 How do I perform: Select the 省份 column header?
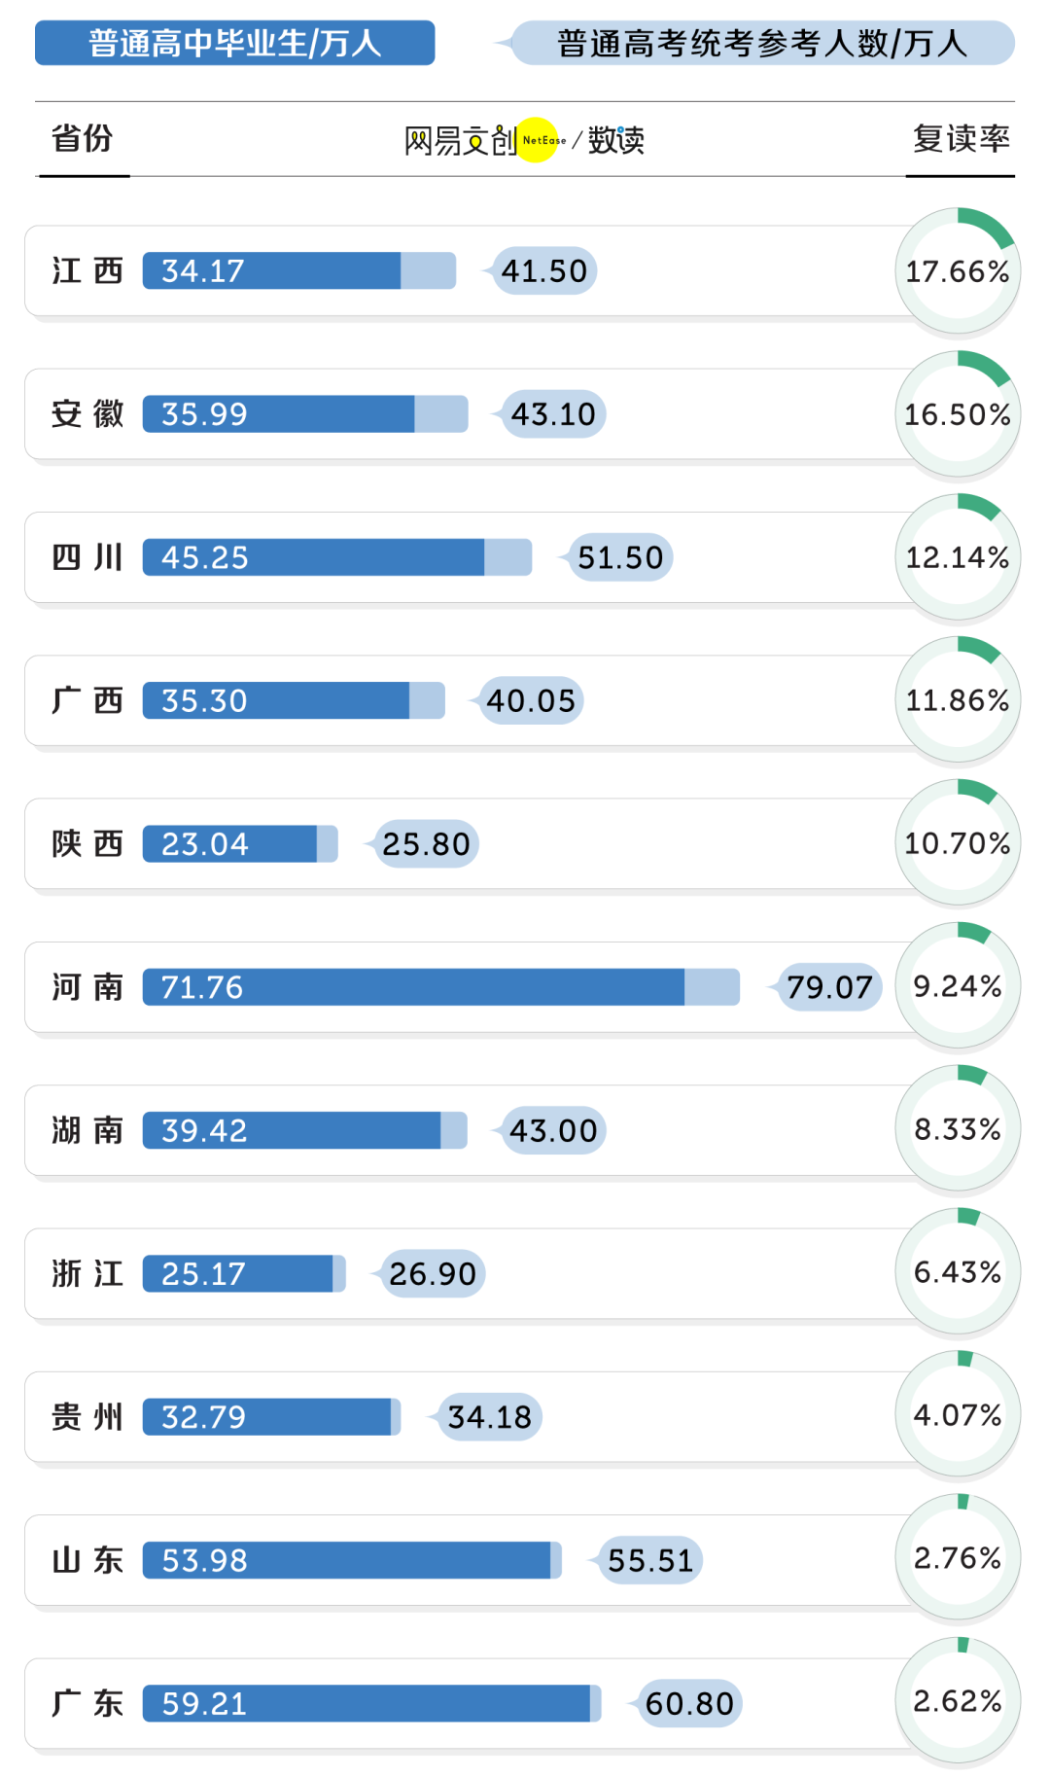(x=83, y=138)
